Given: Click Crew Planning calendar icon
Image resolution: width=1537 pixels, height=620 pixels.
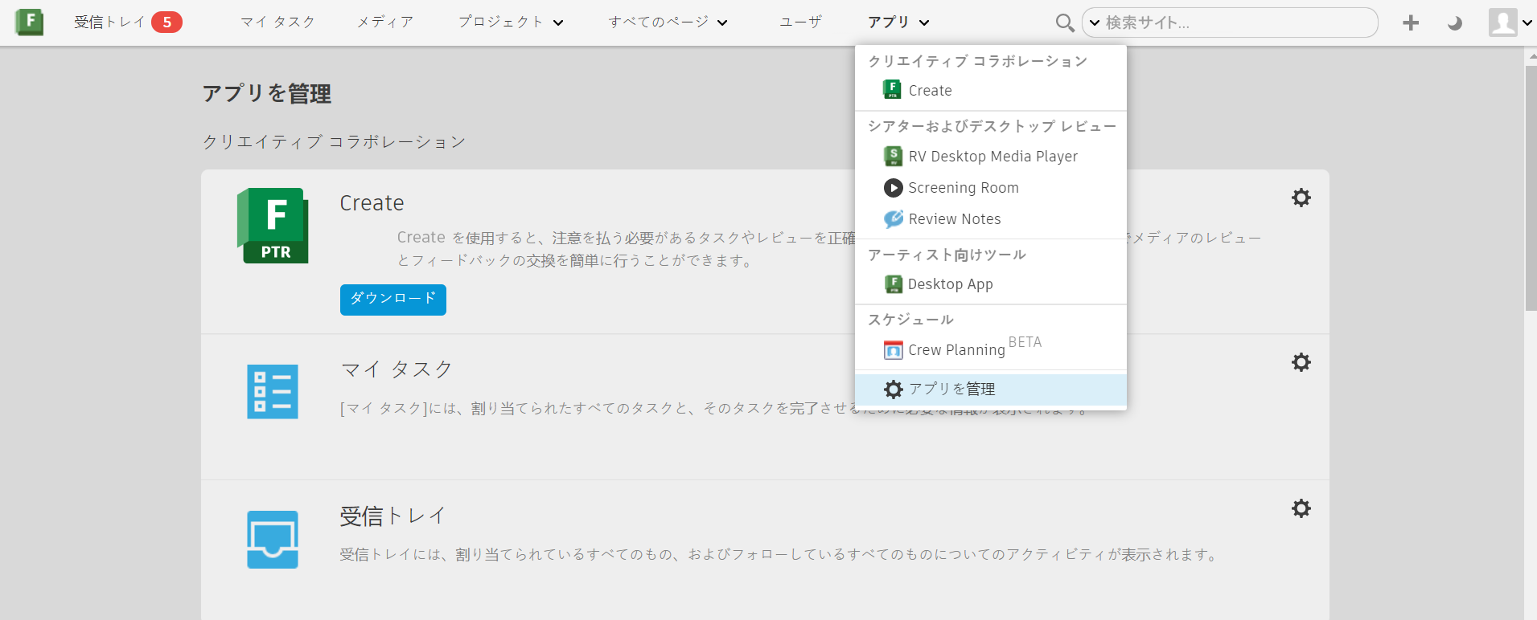Looking at the screenshot, I should 893,350.
